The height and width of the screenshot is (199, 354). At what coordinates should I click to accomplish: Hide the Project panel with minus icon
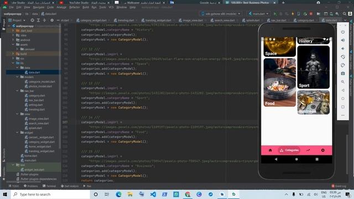pos(58,20)
